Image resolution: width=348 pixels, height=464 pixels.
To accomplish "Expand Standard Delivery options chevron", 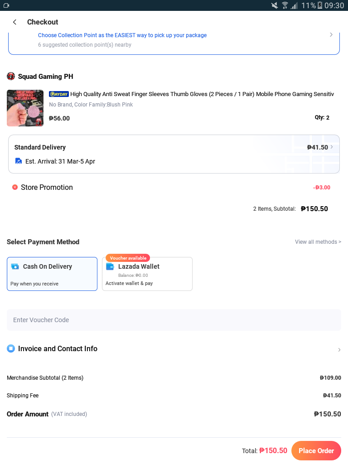I will (332, 147).
